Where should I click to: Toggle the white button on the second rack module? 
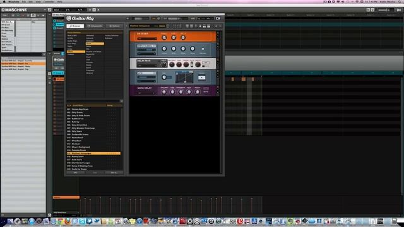point(203,49)
